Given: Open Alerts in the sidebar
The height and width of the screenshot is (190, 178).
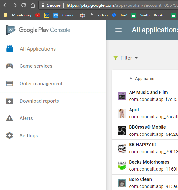Looking at the screenshot, I should 26,118.
